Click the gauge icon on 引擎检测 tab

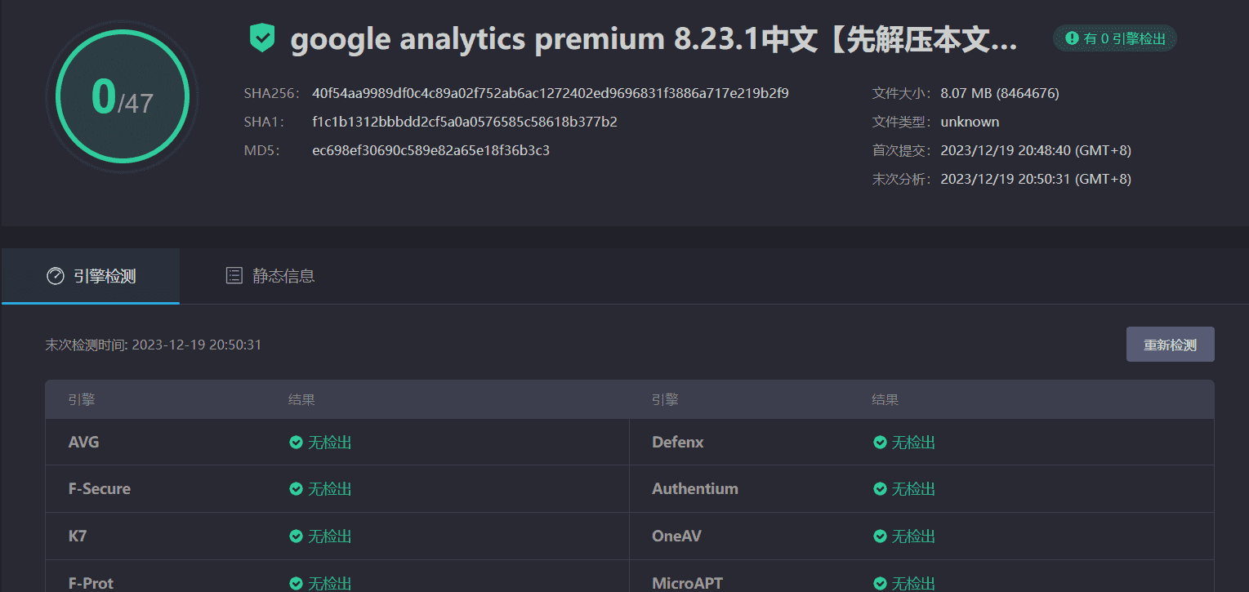click(x=56, y=276)
